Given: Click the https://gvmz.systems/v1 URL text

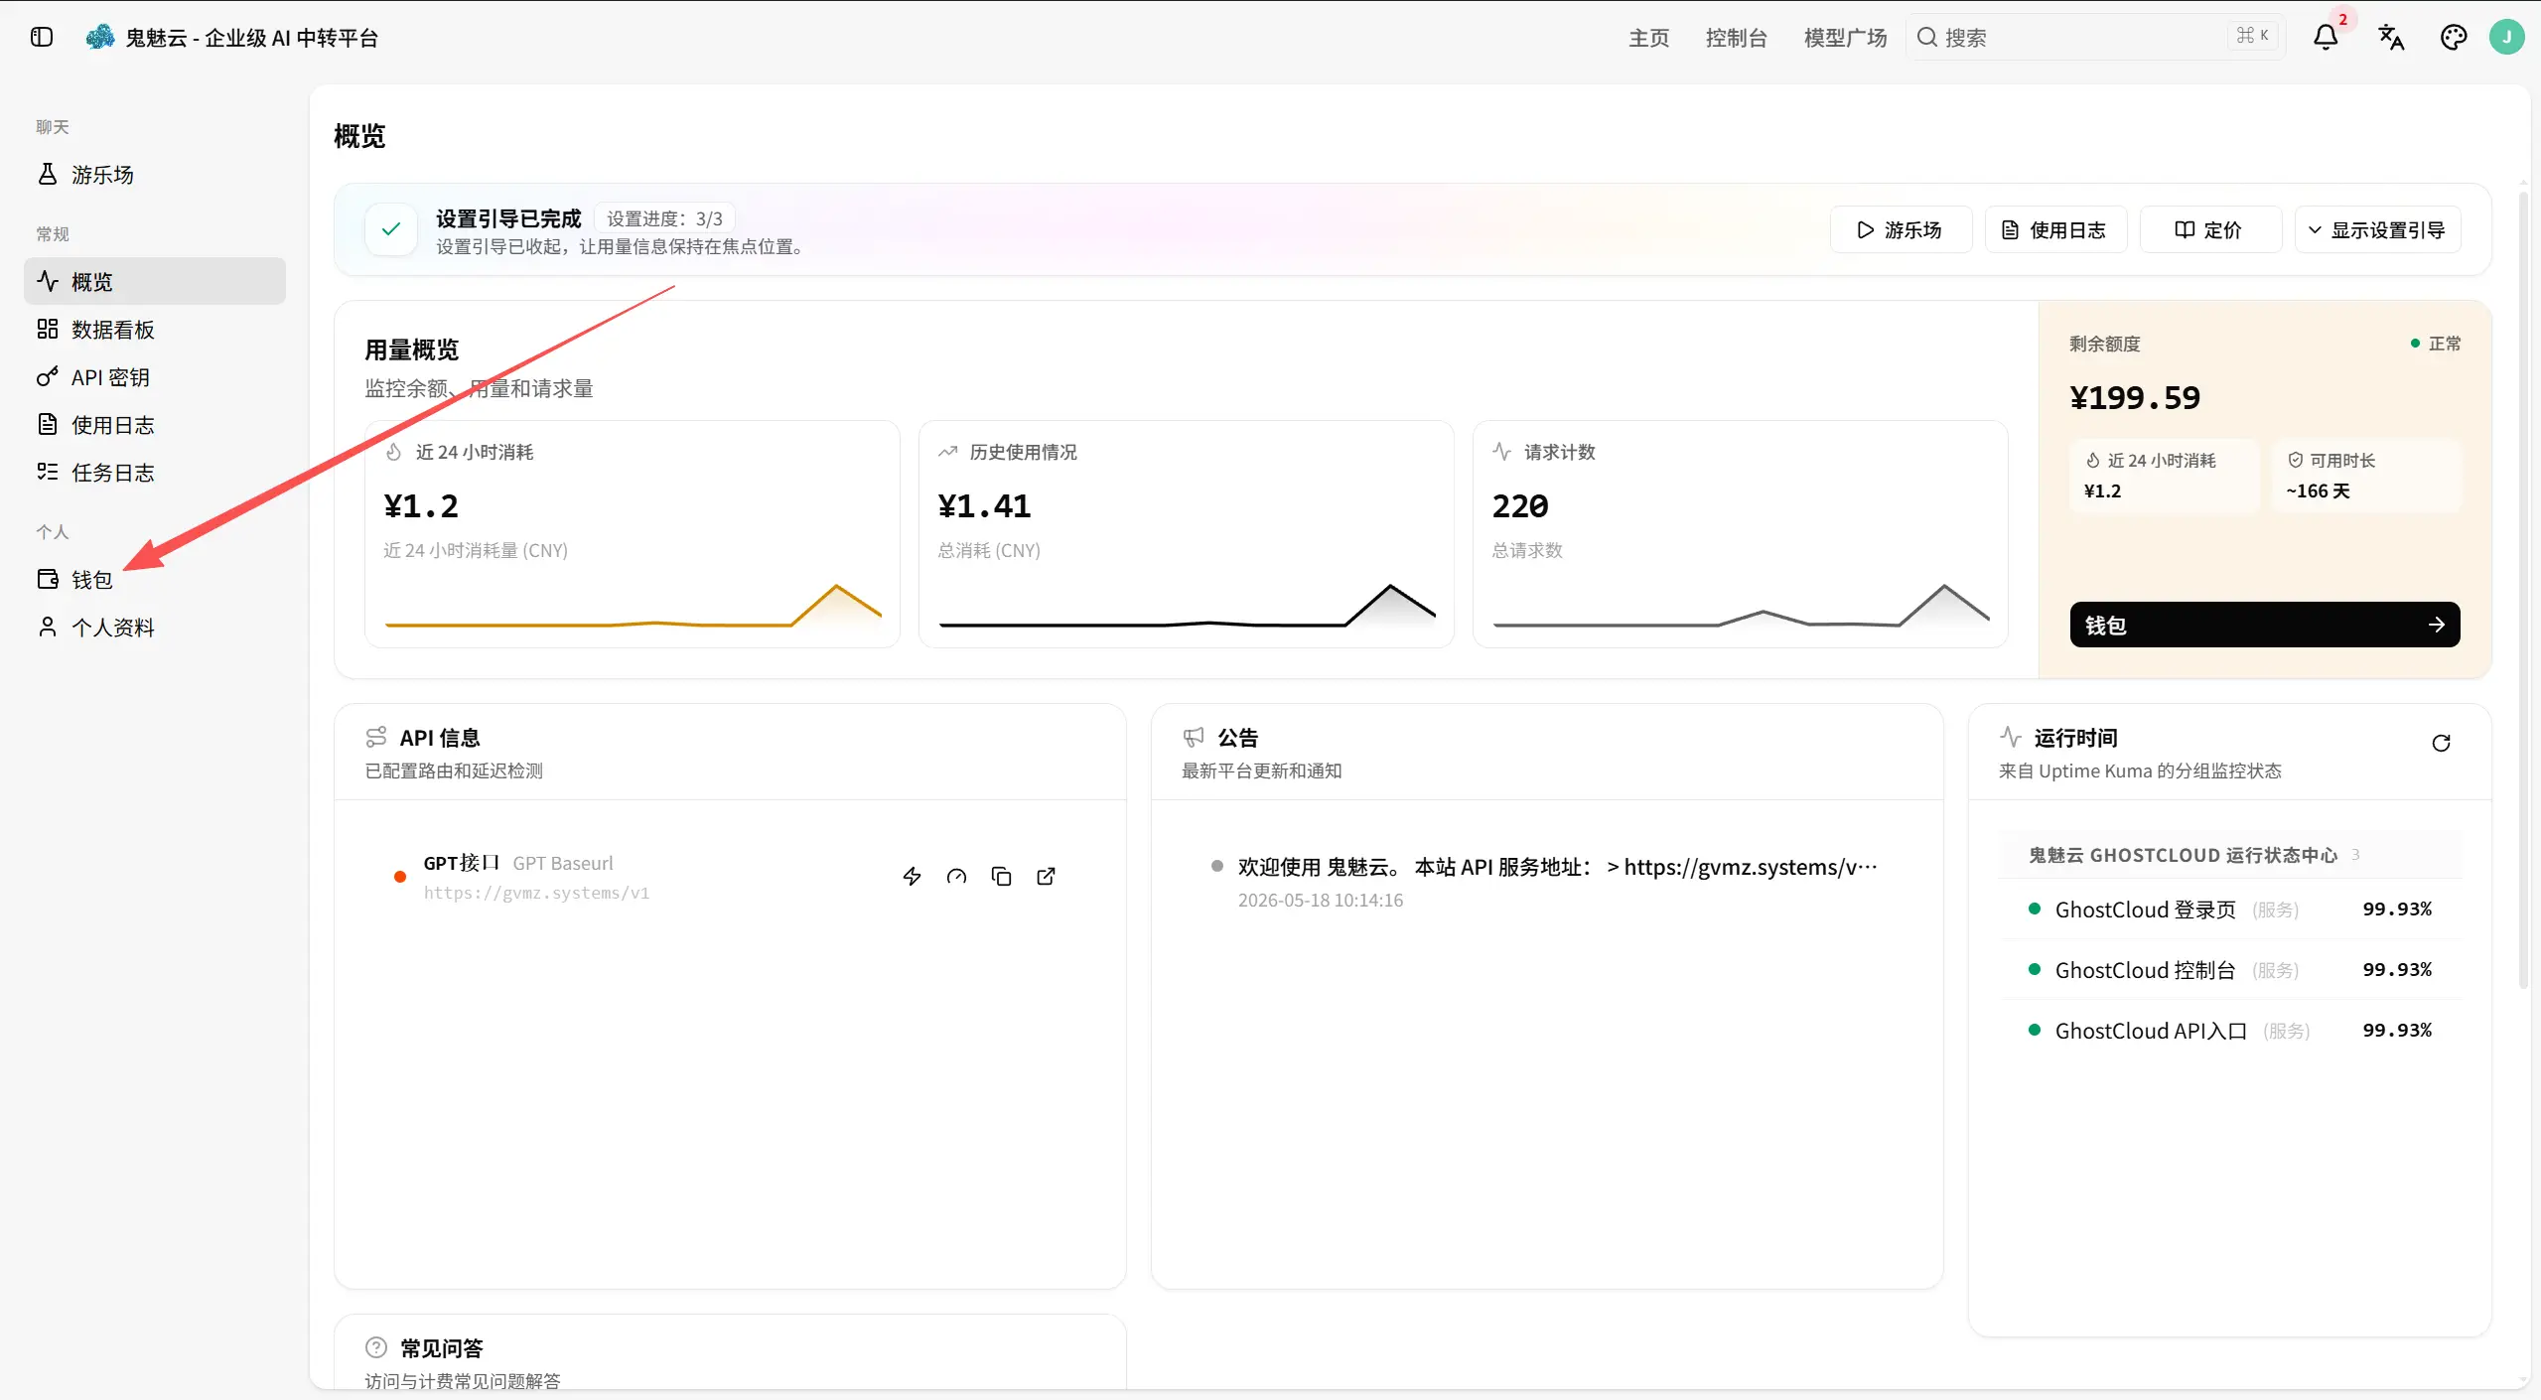Looking at the screenshot, I should point(536,893).
